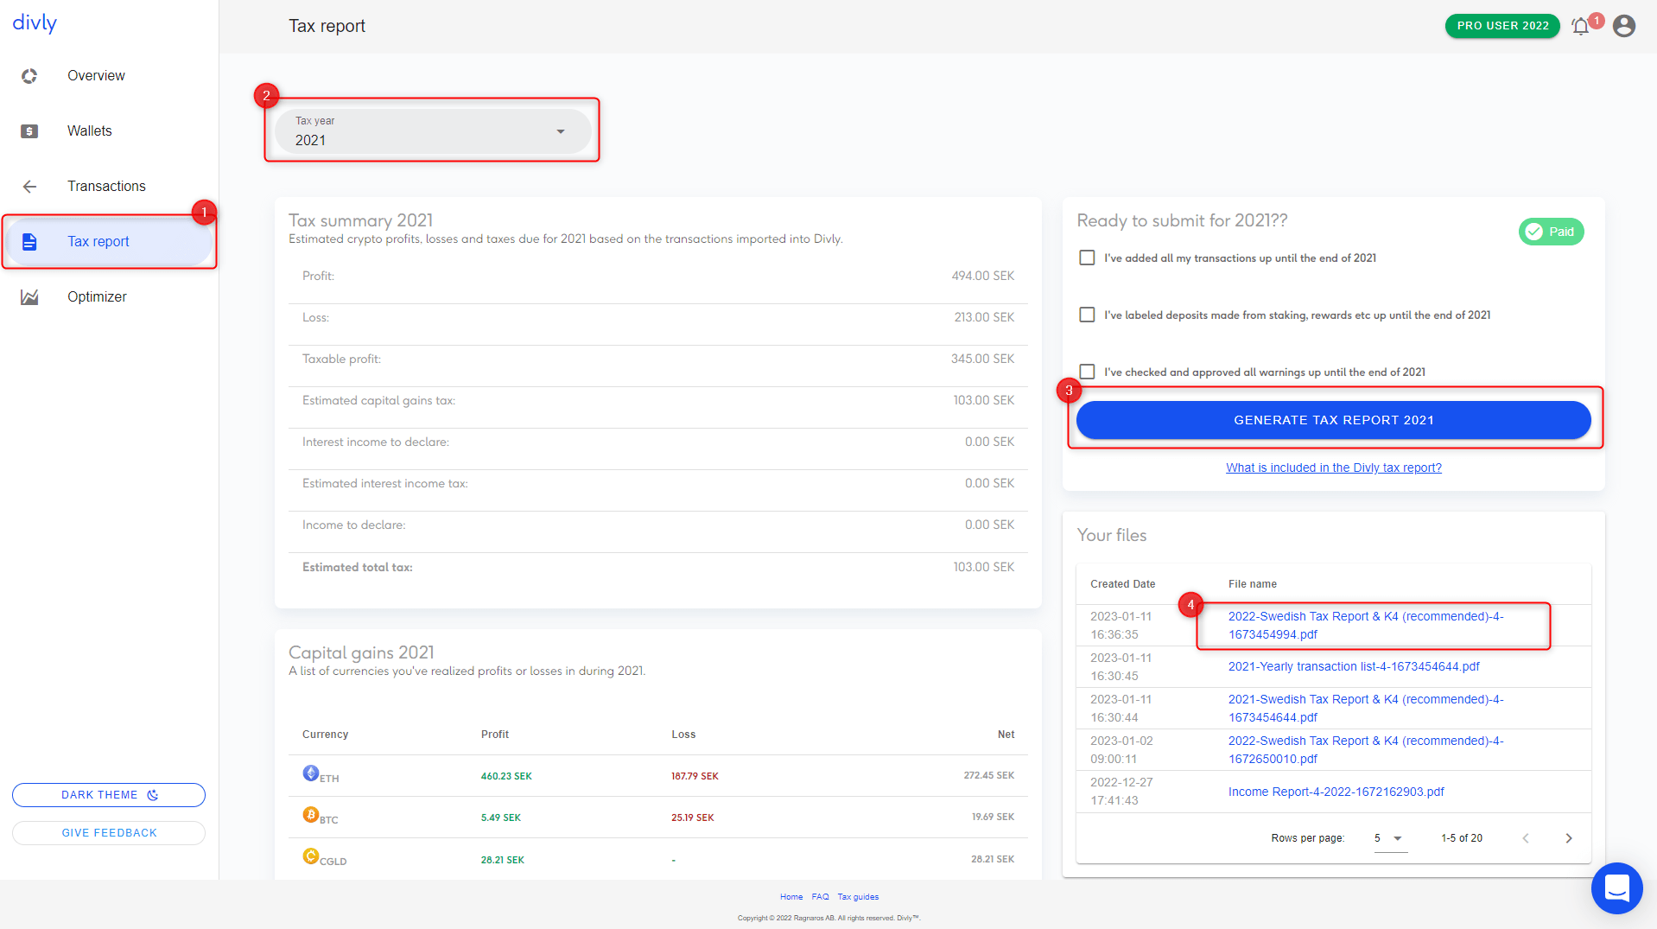Click the CGLD currency icon

311,856
